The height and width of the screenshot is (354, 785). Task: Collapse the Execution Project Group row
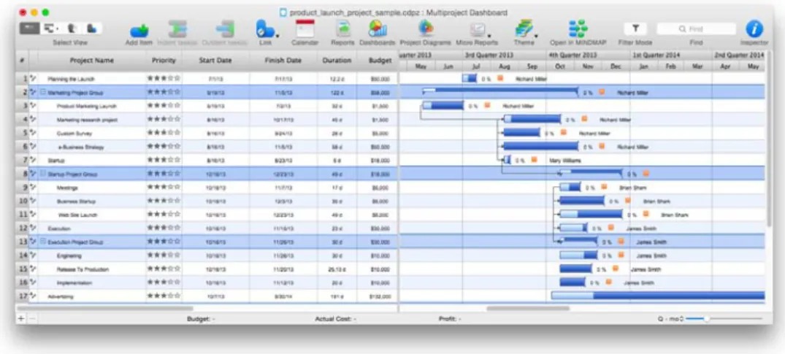click(x=43, y=242)
